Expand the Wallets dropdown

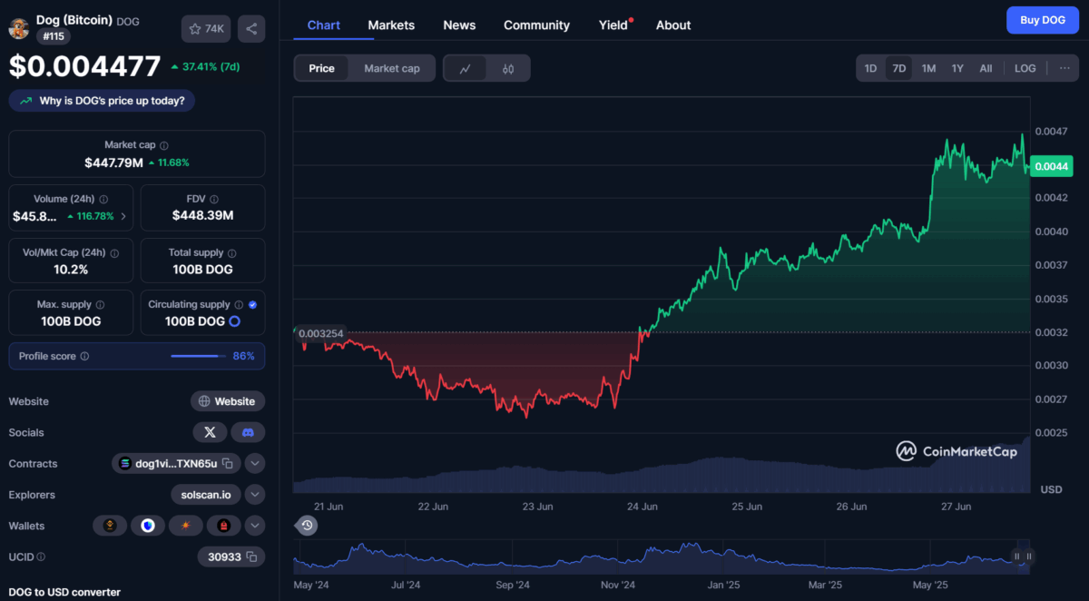pos(255,526)
